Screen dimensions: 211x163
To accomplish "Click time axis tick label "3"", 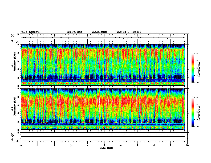I will coord(71,145).
